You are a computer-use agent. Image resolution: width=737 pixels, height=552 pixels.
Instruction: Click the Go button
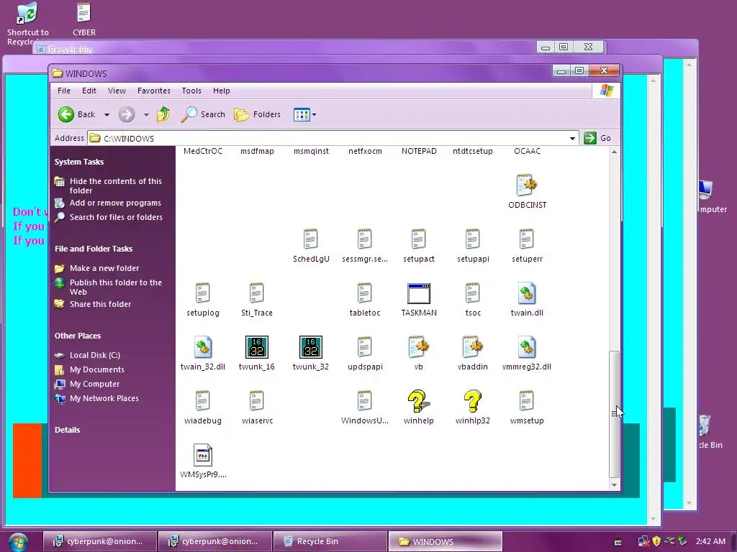(597, 138)
